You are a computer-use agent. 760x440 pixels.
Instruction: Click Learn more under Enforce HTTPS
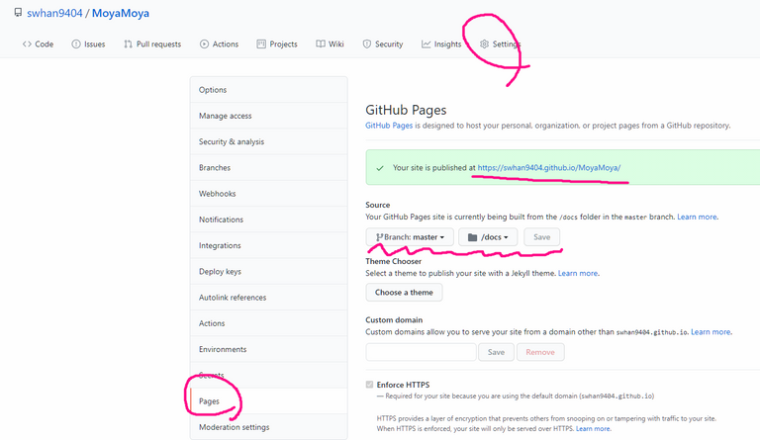[594, 429]
